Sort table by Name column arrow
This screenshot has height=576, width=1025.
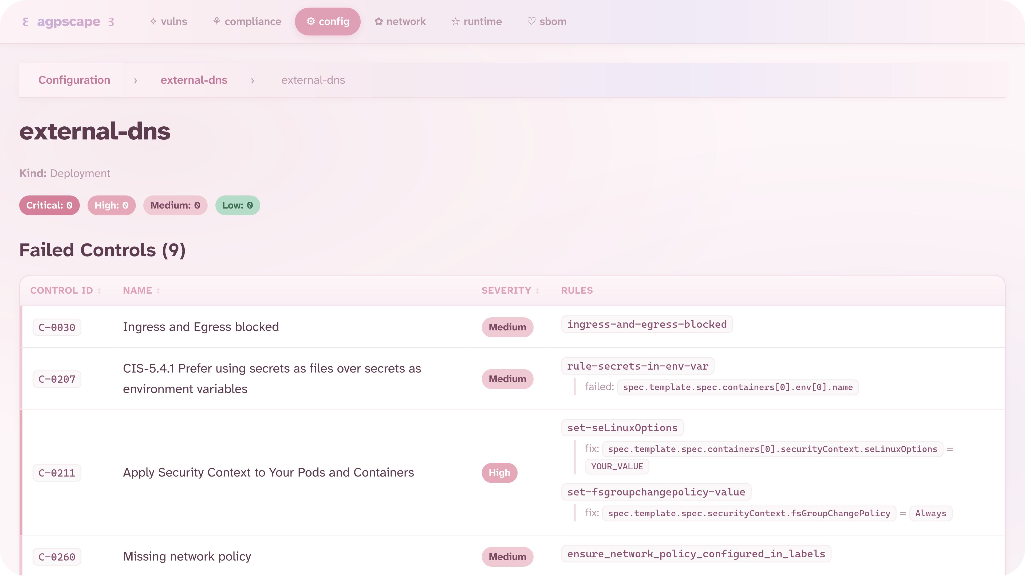coord(158,291)
